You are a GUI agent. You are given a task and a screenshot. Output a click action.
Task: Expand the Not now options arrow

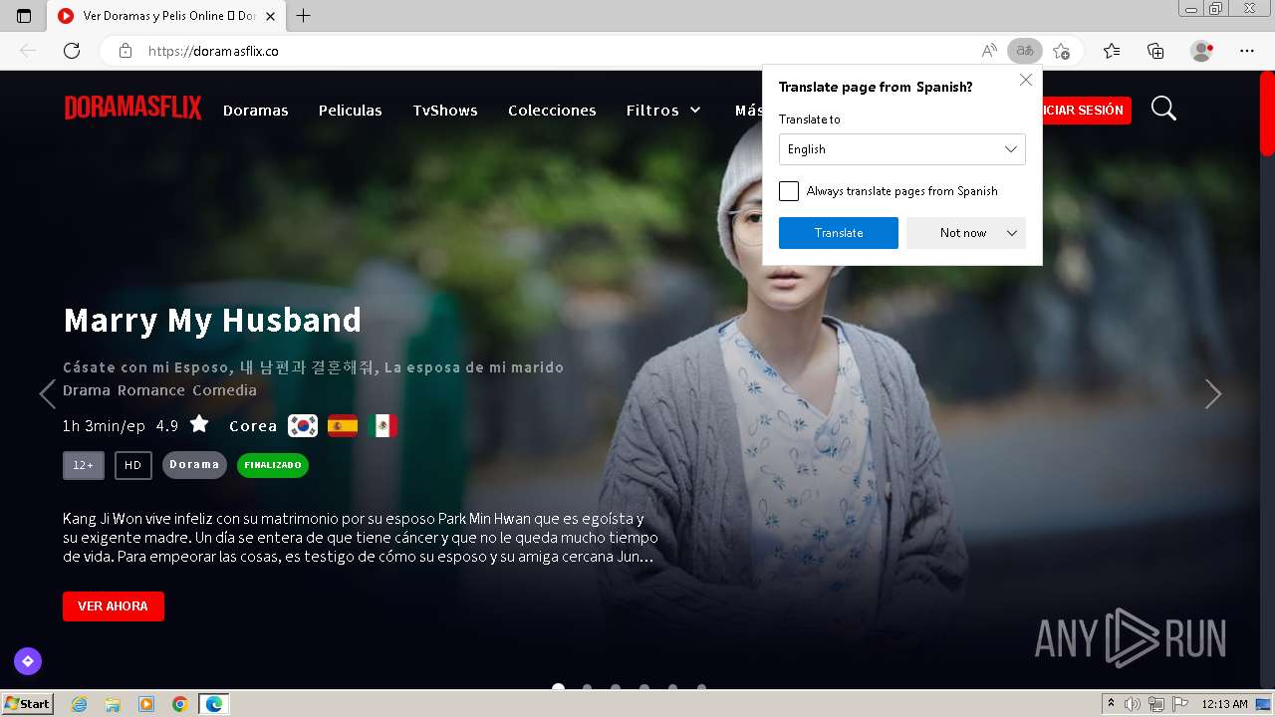[x=1012, y=233]
